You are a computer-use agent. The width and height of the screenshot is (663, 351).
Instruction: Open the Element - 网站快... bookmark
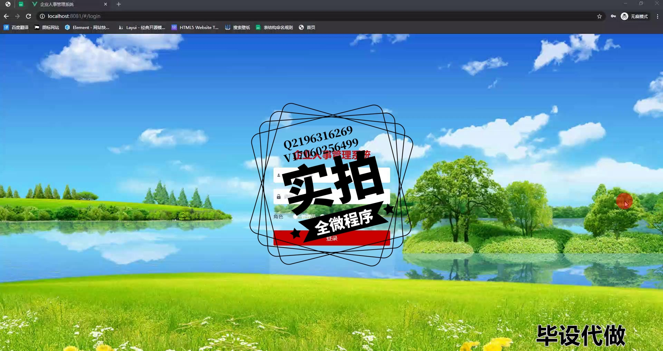(87, 27)
